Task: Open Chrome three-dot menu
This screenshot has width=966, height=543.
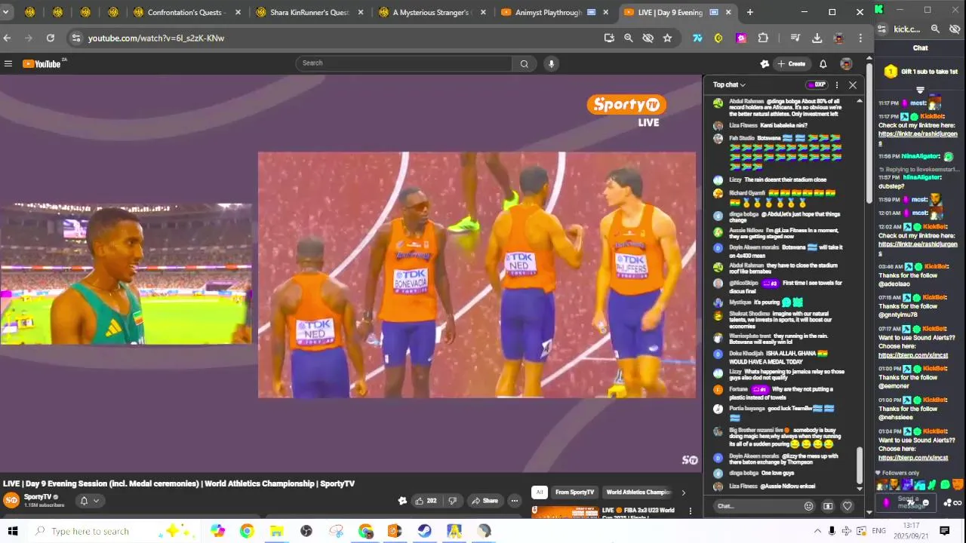Action: 860,38
